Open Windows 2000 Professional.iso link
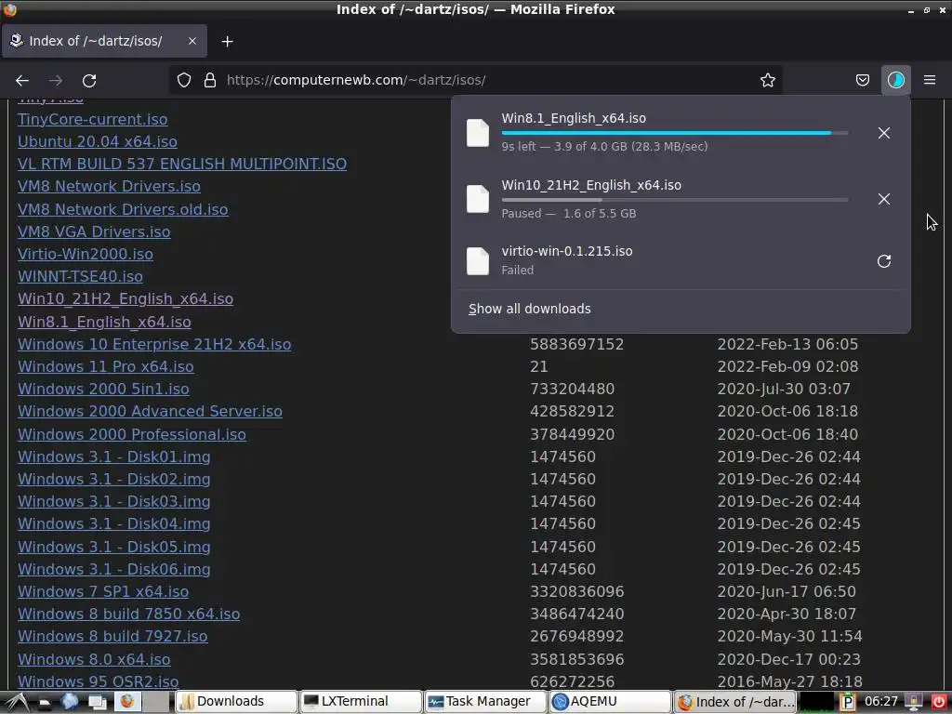Image resolution: width=952 pixels, height=714 pixels. [132, 435]
